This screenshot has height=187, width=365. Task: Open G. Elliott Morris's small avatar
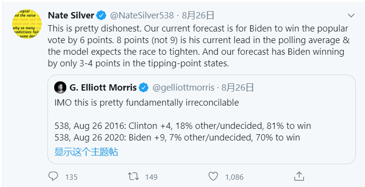(61, 88)
